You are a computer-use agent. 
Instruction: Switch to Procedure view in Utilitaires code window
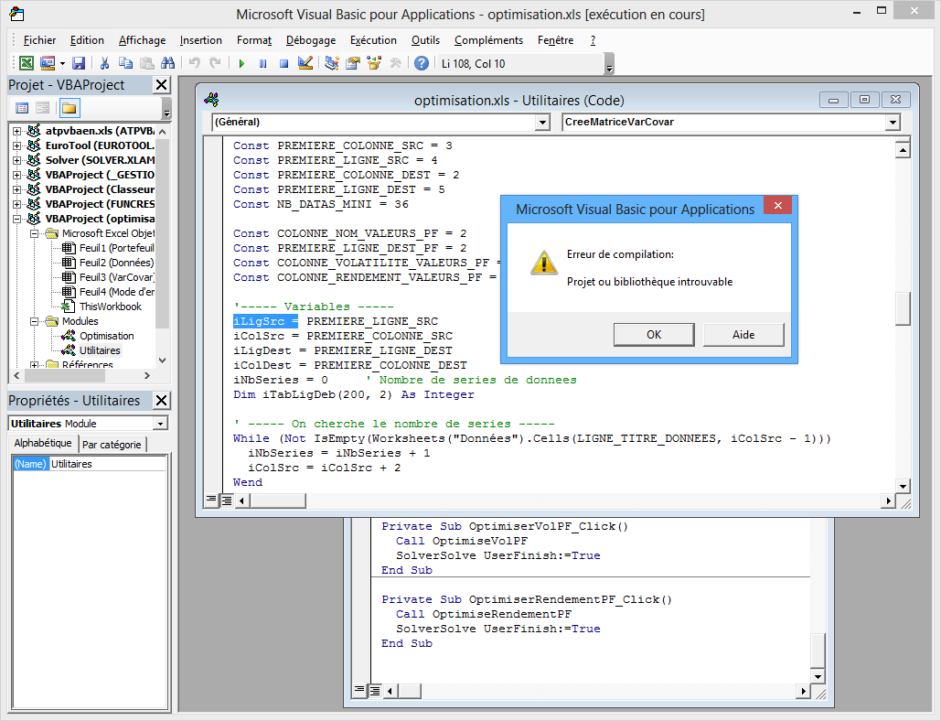click(x=211, y=500)
